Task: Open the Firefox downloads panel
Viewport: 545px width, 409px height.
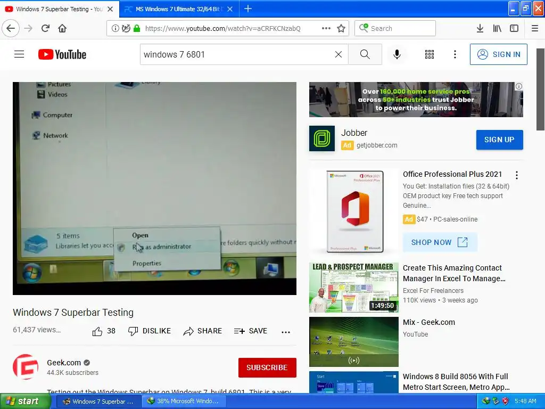Action: tap(480, 29)
